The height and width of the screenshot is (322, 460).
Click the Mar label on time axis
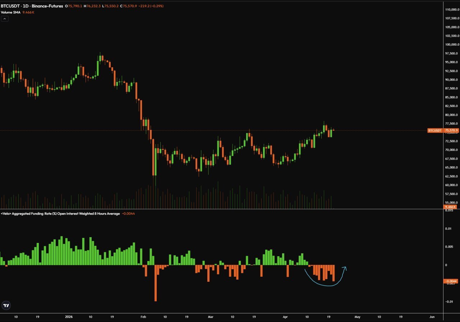pyautogui.click(x=210, y=317)
